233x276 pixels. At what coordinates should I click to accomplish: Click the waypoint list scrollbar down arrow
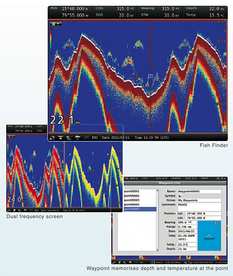coord(157,250)
